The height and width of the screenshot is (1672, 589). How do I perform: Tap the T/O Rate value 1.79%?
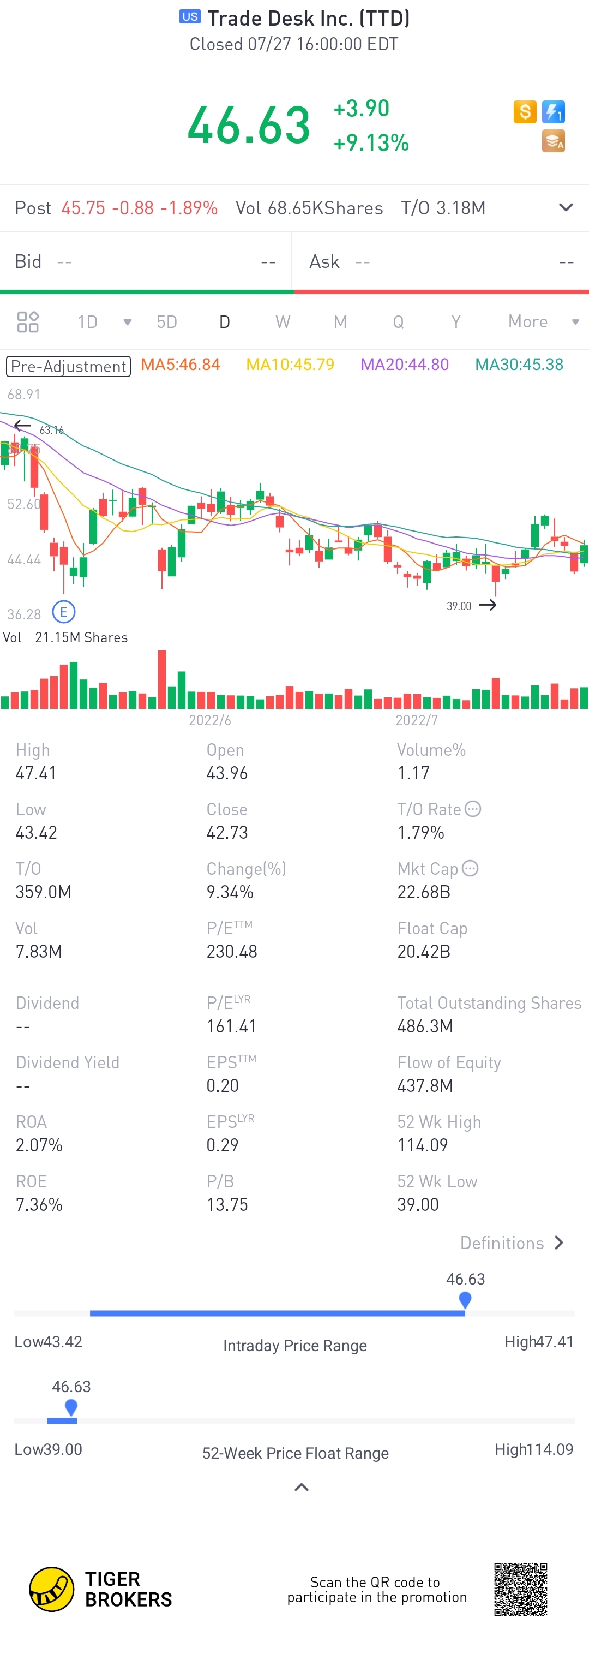[x=421, y=833]
